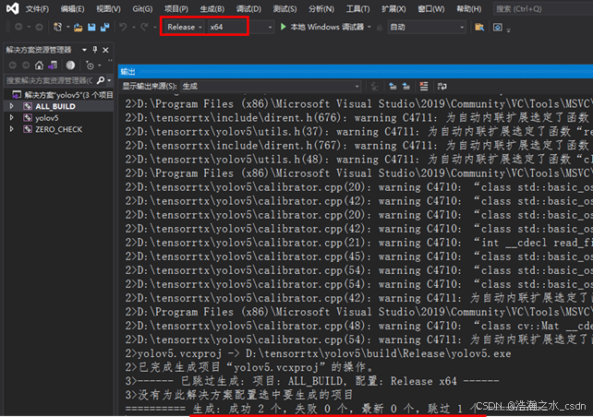Viewport: 593px width, 417px height.
Task: Click the Find in Files folder icon
Action: point(479,27)
